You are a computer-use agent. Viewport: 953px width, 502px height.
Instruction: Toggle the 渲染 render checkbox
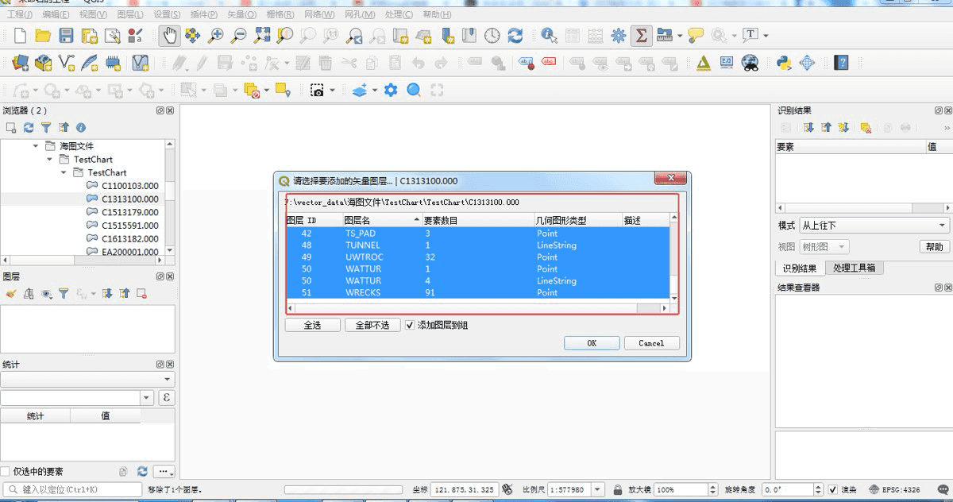pos(832,489)
